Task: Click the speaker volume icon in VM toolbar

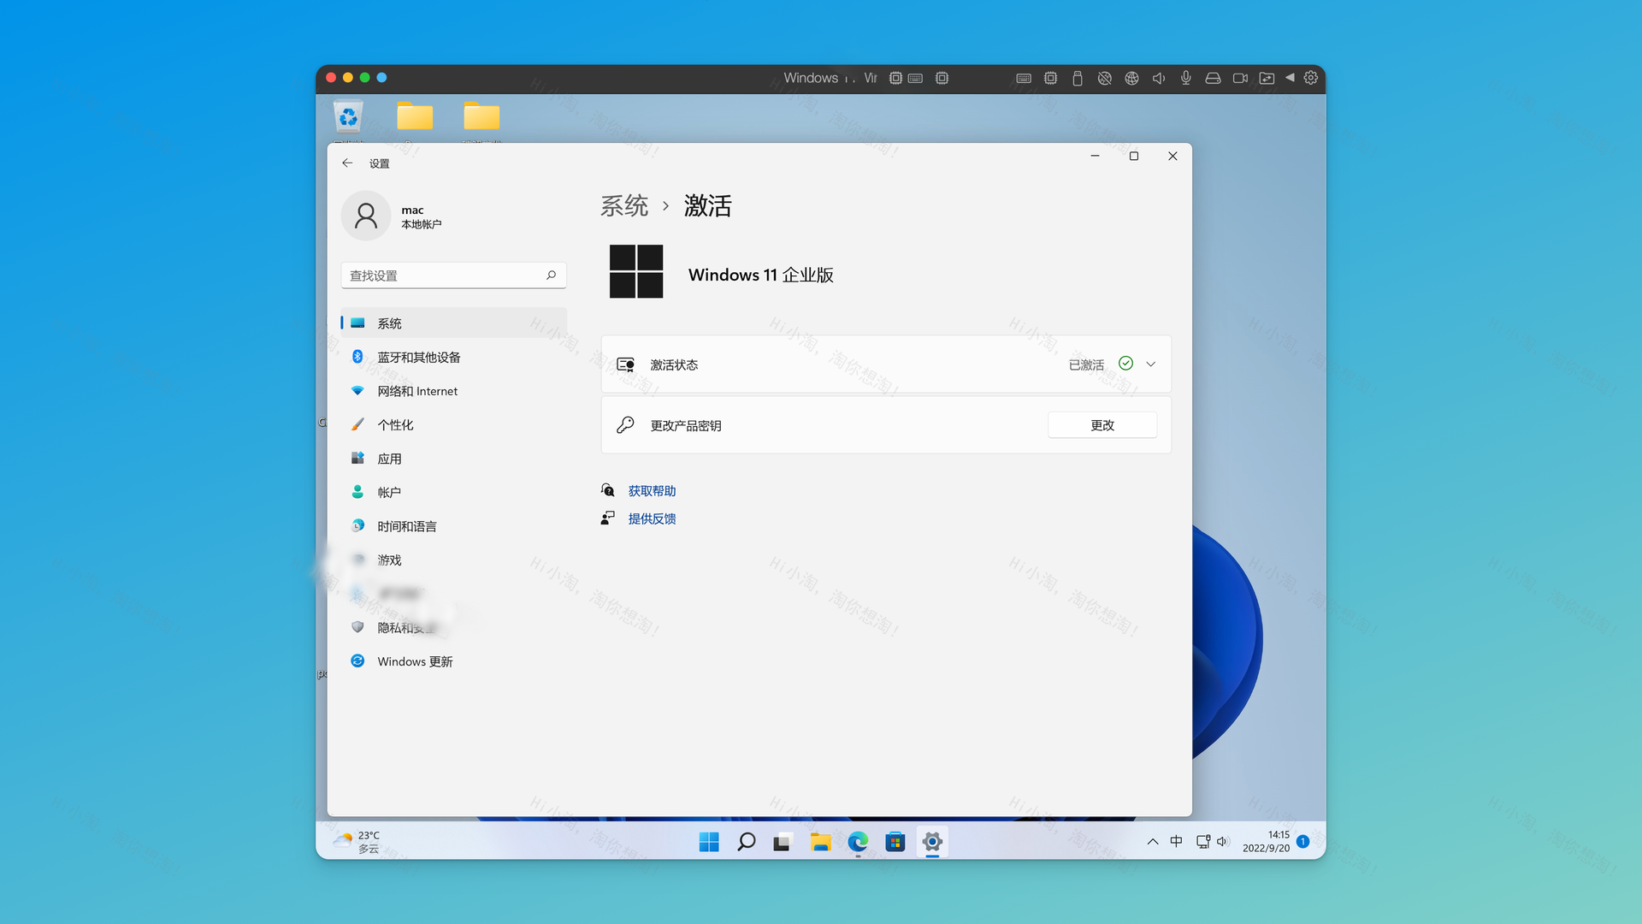Action: [1159, 78]
